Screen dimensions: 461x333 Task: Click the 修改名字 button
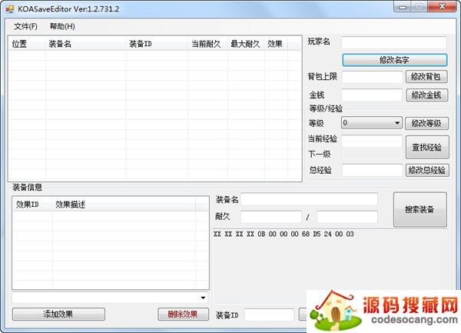pos(395,60)
